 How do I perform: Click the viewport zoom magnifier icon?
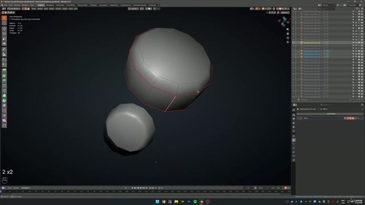[287, 30]
